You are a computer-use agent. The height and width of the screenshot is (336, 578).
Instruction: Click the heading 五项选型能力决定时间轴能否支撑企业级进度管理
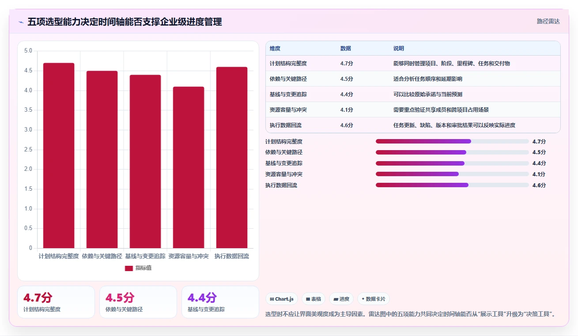(x=125, y=22)
